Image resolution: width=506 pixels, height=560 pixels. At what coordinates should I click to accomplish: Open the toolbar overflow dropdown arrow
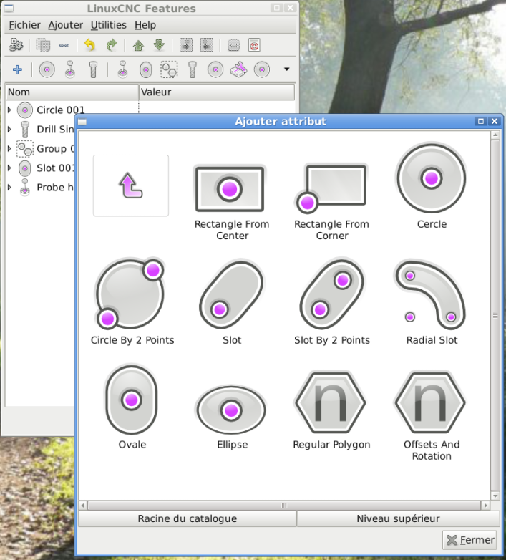(x=286, y=69)
